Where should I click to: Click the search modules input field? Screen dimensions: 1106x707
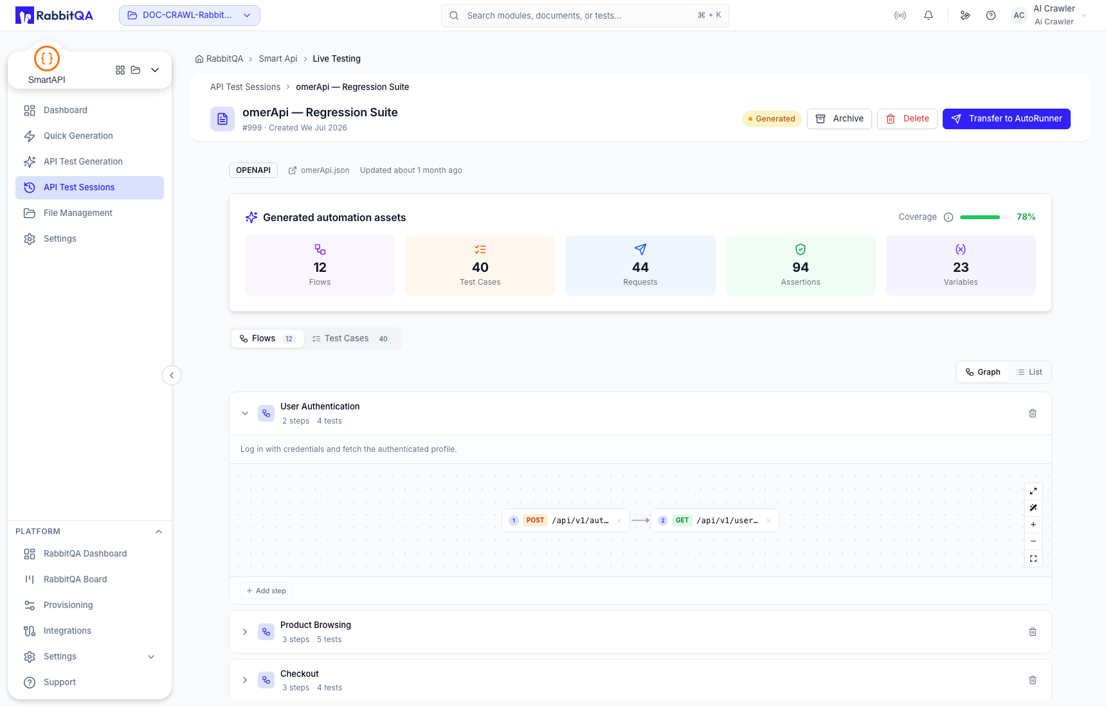coord(585,15)
